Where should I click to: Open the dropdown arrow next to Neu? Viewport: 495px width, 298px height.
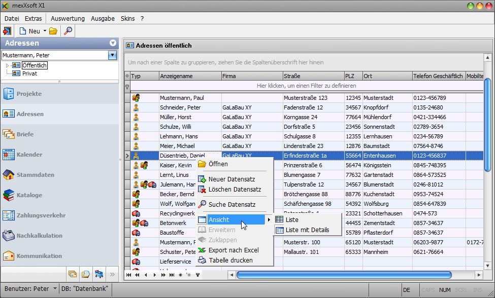pyautogui.click(x=45, y=31)
